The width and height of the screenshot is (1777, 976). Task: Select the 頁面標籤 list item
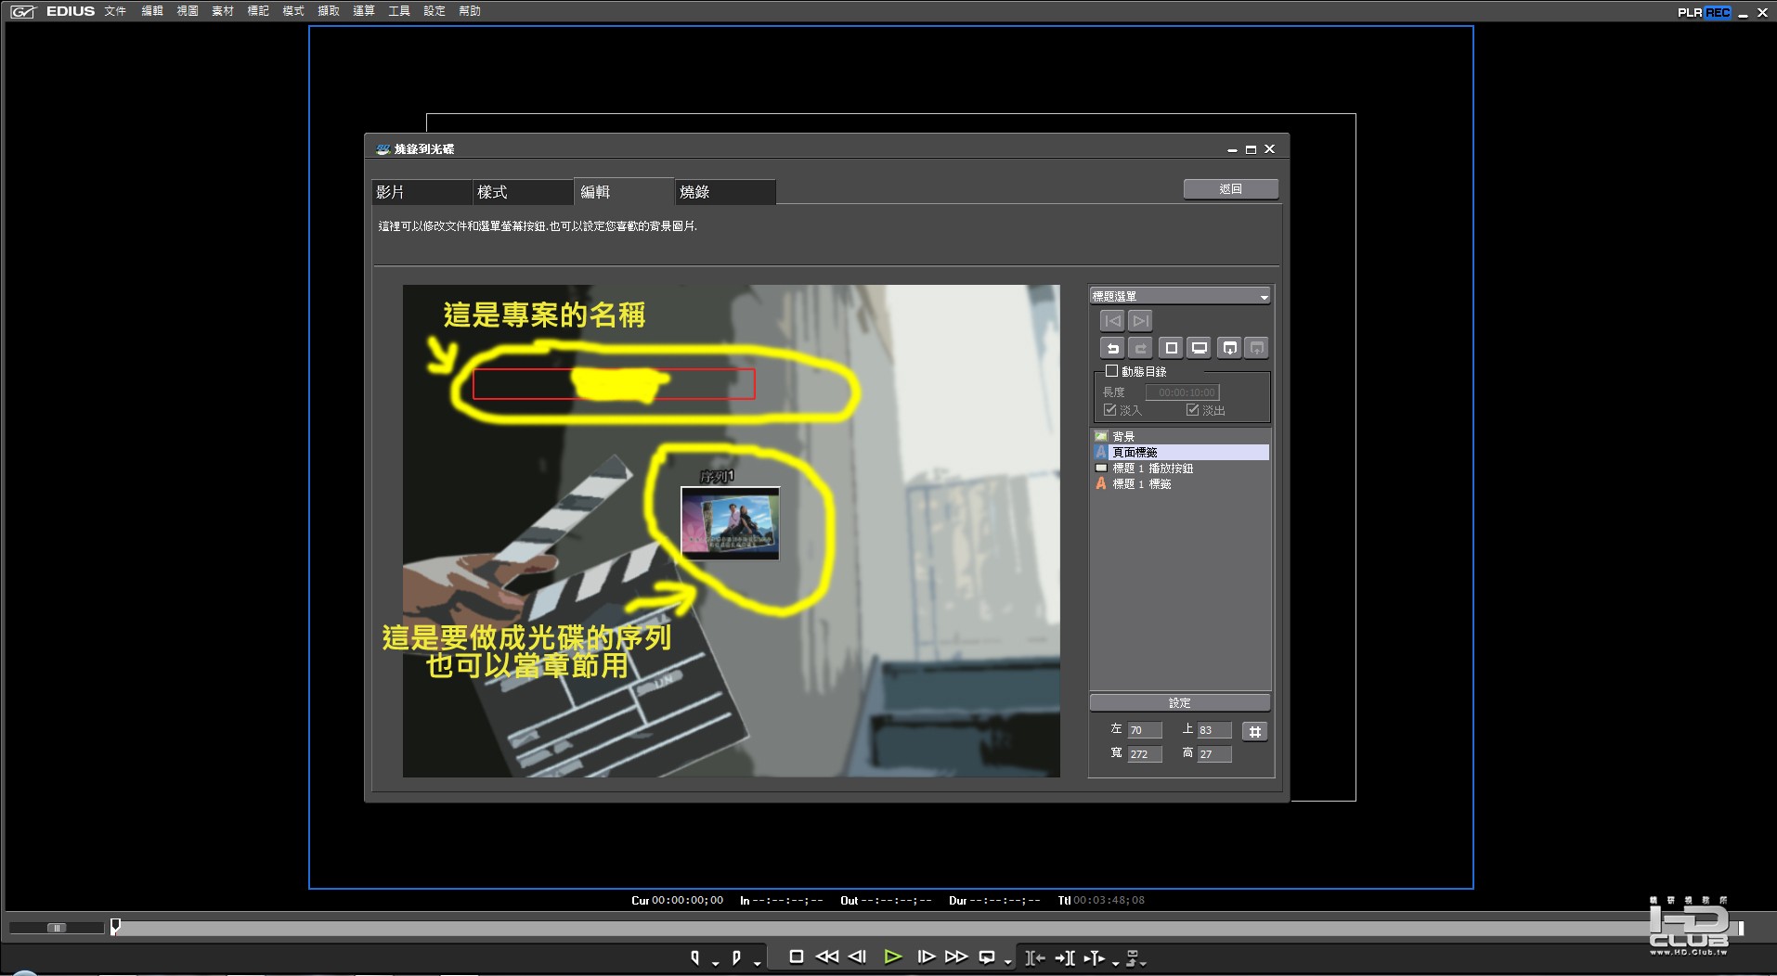point(1181,452)
